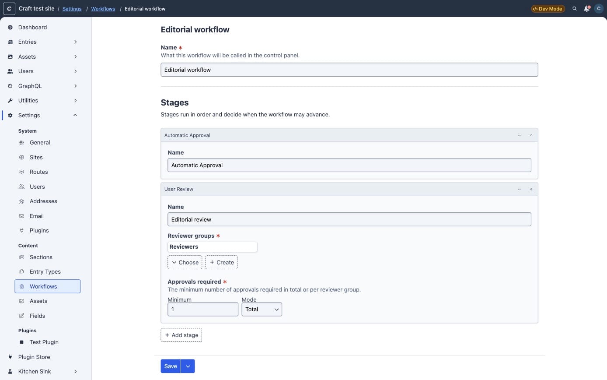Click the Utilities wrench icon

(10, 101)
